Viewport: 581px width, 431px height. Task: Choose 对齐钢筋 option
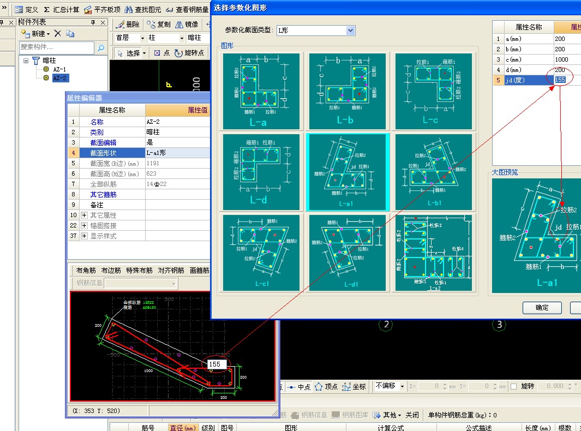[x=171, y=271]
